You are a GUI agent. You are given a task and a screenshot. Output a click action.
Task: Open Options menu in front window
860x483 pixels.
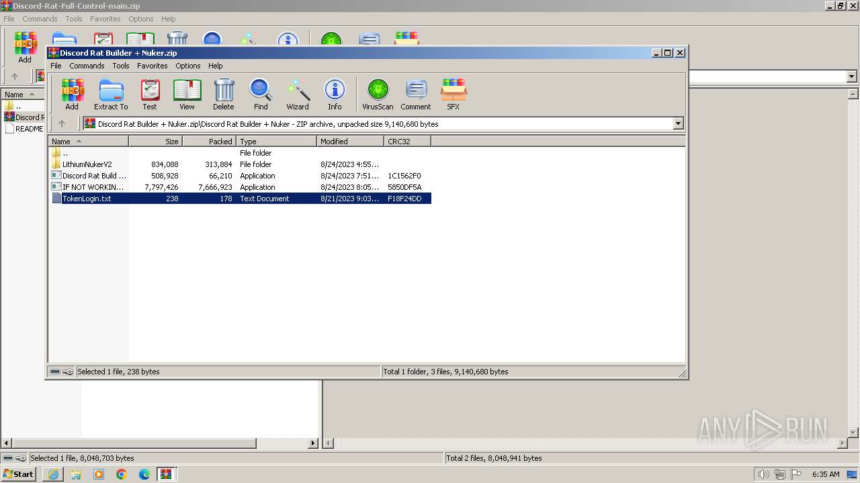tap(188, 66)
